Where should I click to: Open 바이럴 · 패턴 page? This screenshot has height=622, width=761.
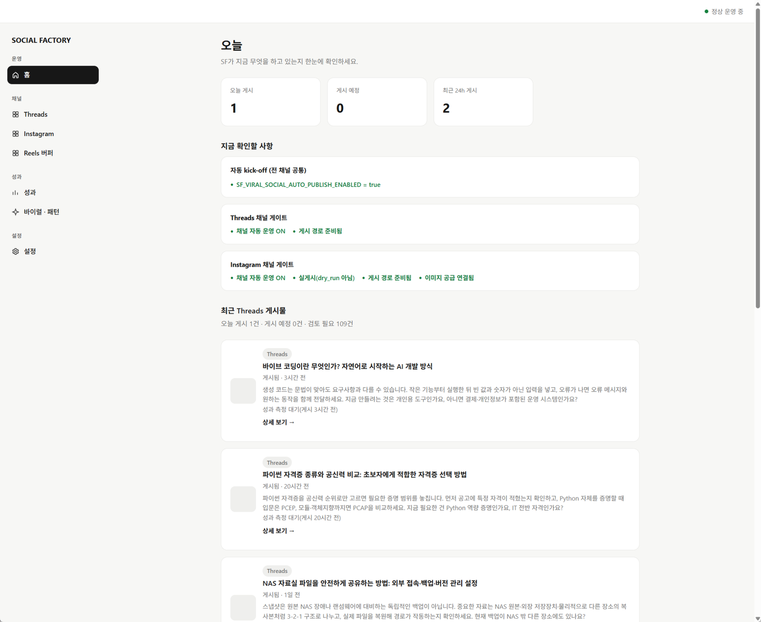click(53, 212)
